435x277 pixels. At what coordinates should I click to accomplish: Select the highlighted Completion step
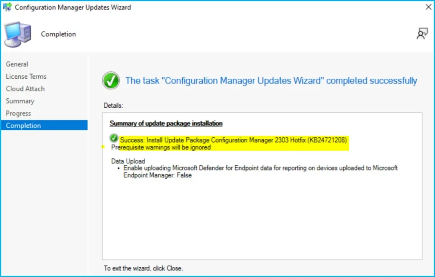(44, 125)
